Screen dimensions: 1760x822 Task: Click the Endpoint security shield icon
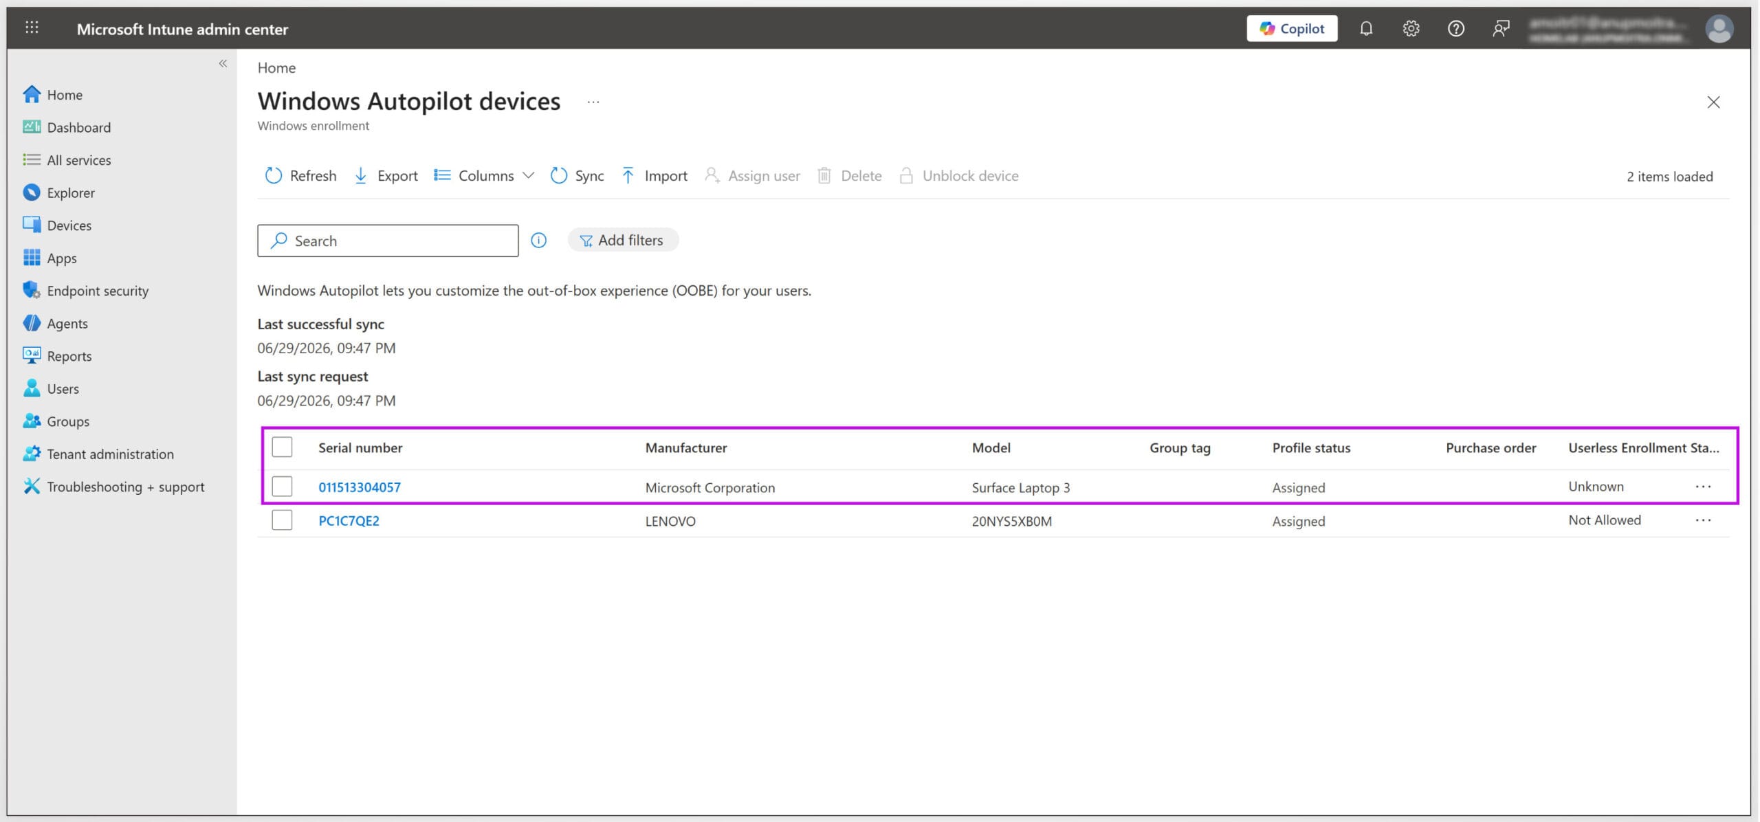[32, 290]
